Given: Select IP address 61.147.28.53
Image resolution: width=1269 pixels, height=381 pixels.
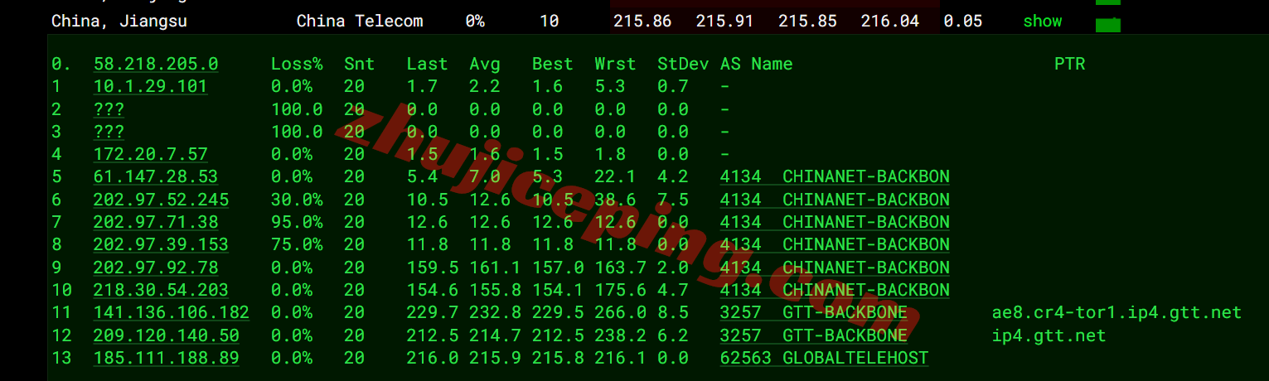Looking at the screenshot, I should (x=156, y=176).
